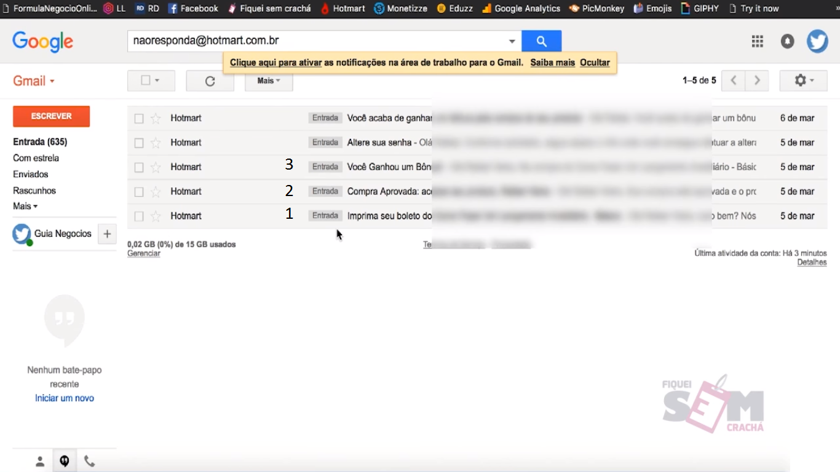The width and height of the screenshot is (840, 472).
Task: Open the Rascunhos folder
Action: pyautogui.click(x=34, y=191)
